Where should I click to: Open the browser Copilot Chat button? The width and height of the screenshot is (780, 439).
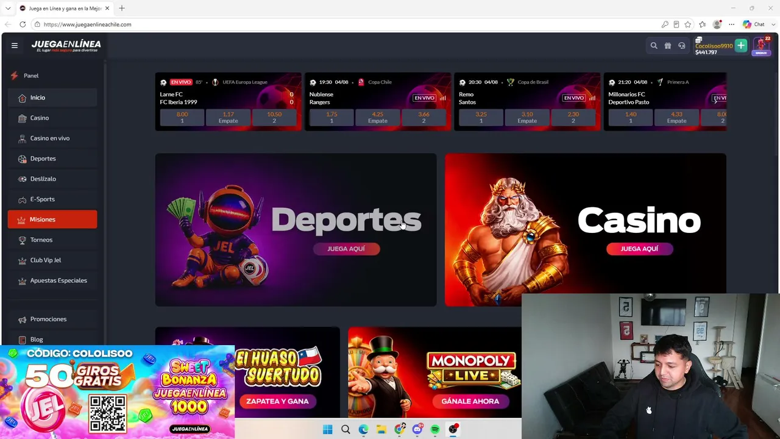pyautogui.click(x=754, y=24)
